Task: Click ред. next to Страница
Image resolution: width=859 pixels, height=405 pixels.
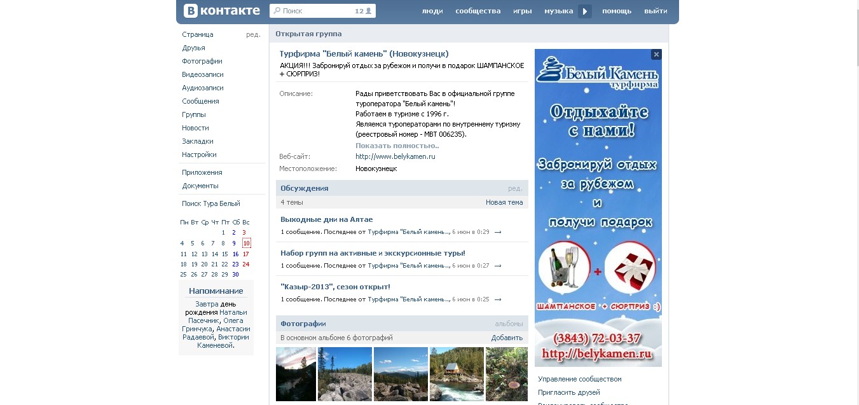Action: 253,34
